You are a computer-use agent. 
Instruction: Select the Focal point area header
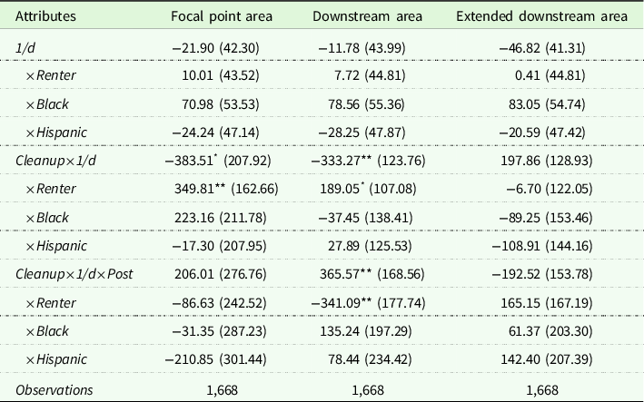pyautogui.click(x=216, y=16)
